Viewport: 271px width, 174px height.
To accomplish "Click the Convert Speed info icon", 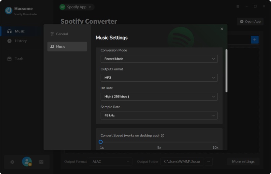I will [x=163, y=135].
